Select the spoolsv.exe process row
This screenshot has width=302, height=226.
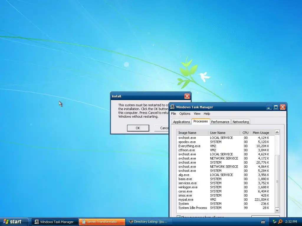point(225,142)
